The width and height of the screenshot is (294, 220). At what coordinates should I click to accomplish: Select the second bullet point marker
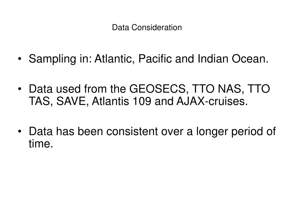20,89
